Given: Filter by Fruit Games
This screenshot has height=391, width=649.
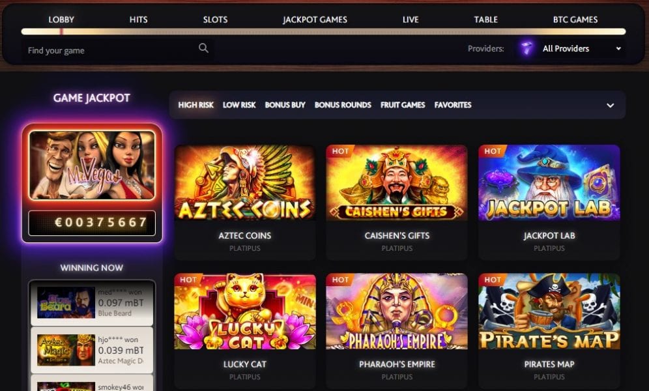Looking at the screenshot, I should coord(403,105).
